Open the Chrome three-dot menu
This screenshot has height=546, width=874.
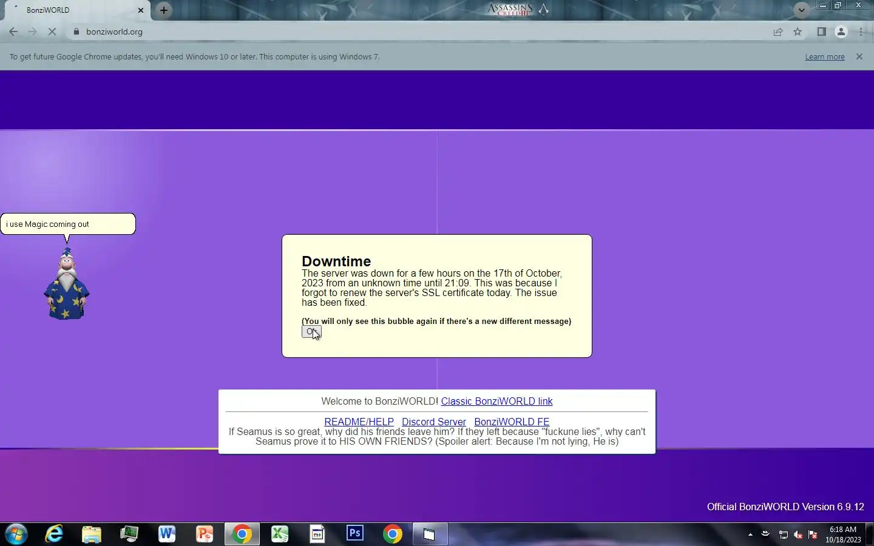coord(861,32)
